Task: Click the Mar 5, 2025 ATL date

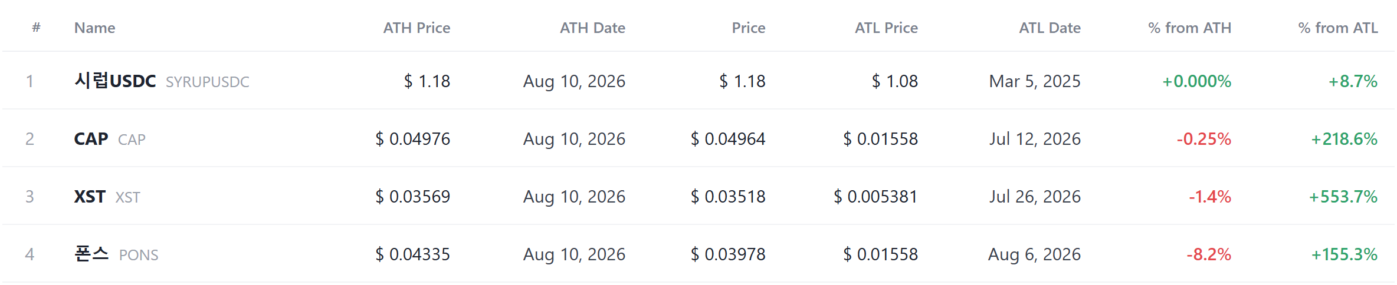Action: click(x=1035, y=81)
